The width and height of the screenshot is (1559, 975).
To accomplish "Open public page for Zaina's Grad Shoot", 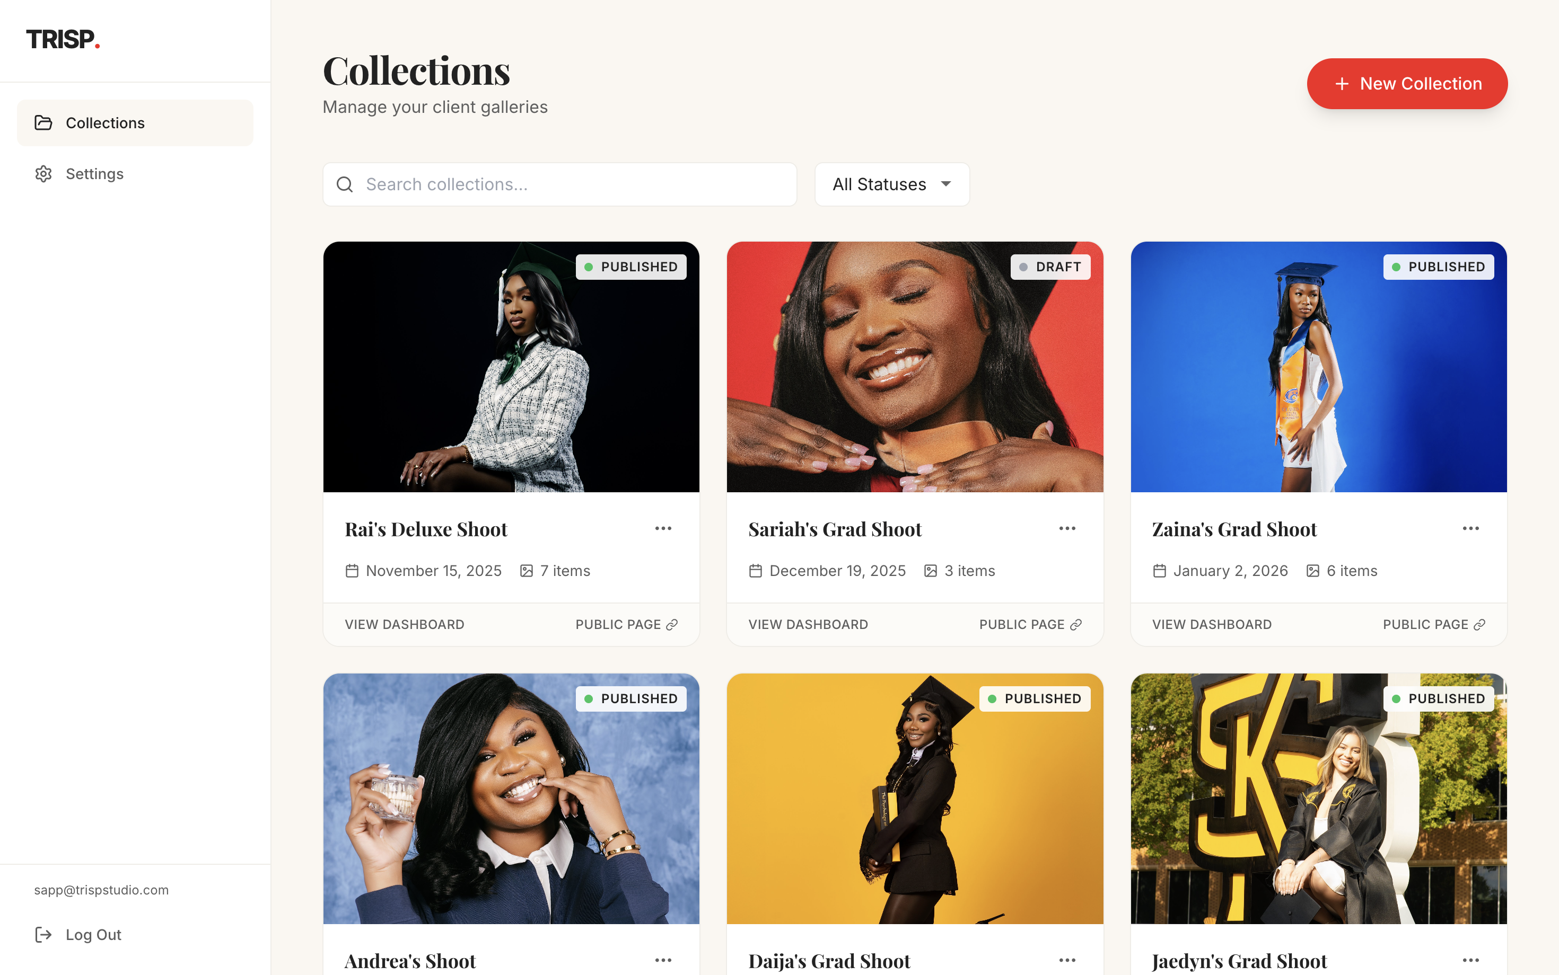I will click(x=1433, y=624).
